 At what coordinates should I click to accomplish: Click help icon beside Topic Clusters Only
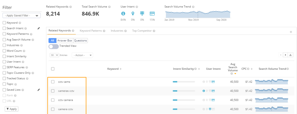[33, 73]
